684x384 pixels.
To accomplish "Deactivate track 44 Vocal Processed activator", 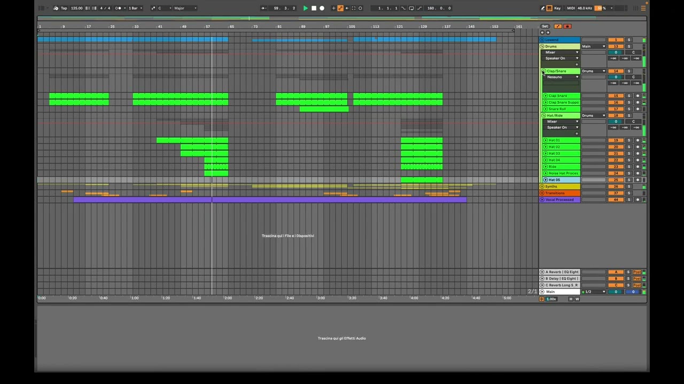I will click(616, 199).
